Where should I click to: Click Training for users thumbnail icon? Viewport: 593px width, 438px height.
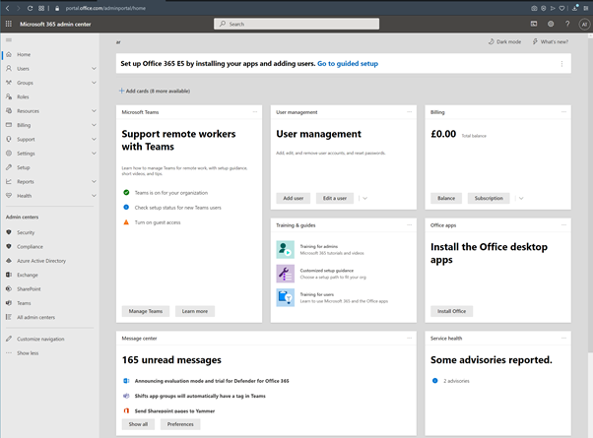point(285,297)
